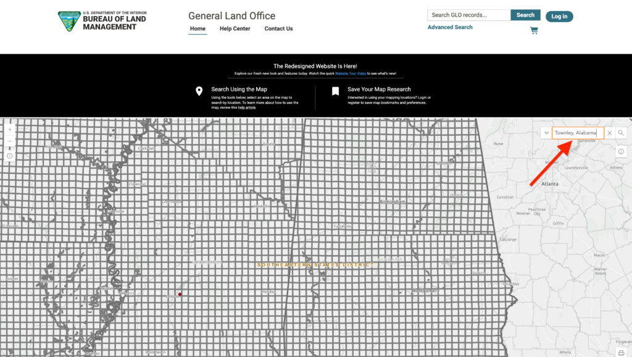Image resolution: width=632 pixels, height=357 pixels.
Task: Click the Lawrenceville label on the map
Action: [x=576, y=167]
